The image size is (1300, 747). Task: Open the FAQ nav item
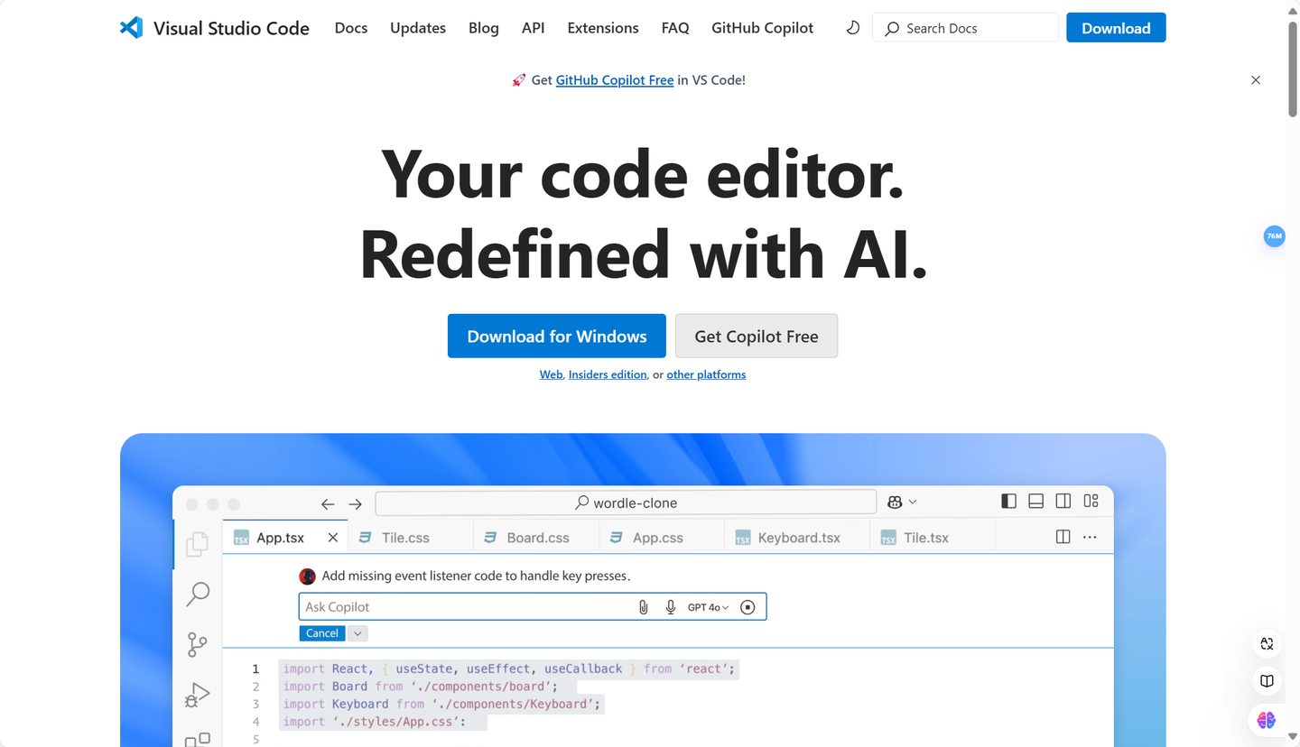[x=675, y=28]
